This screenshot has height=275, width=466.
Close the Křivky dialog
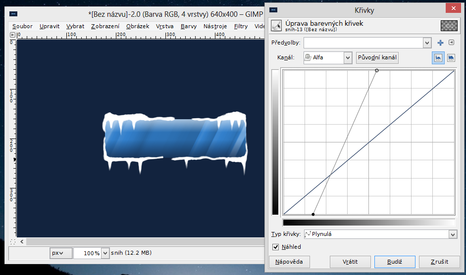pyautogui.click(x=453, y=8)
